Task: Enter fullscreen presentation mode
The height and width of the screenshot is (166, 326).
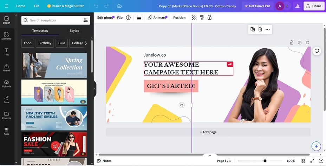Action: [x=312, y=161]
